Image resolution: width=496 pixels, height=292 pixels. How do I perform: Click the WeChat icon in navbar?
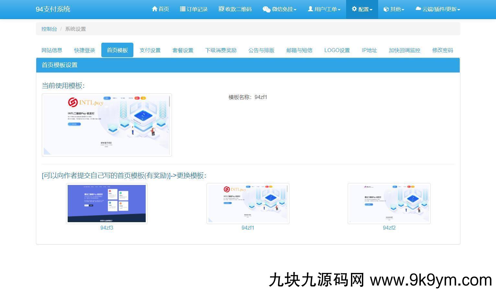[266, 9]
